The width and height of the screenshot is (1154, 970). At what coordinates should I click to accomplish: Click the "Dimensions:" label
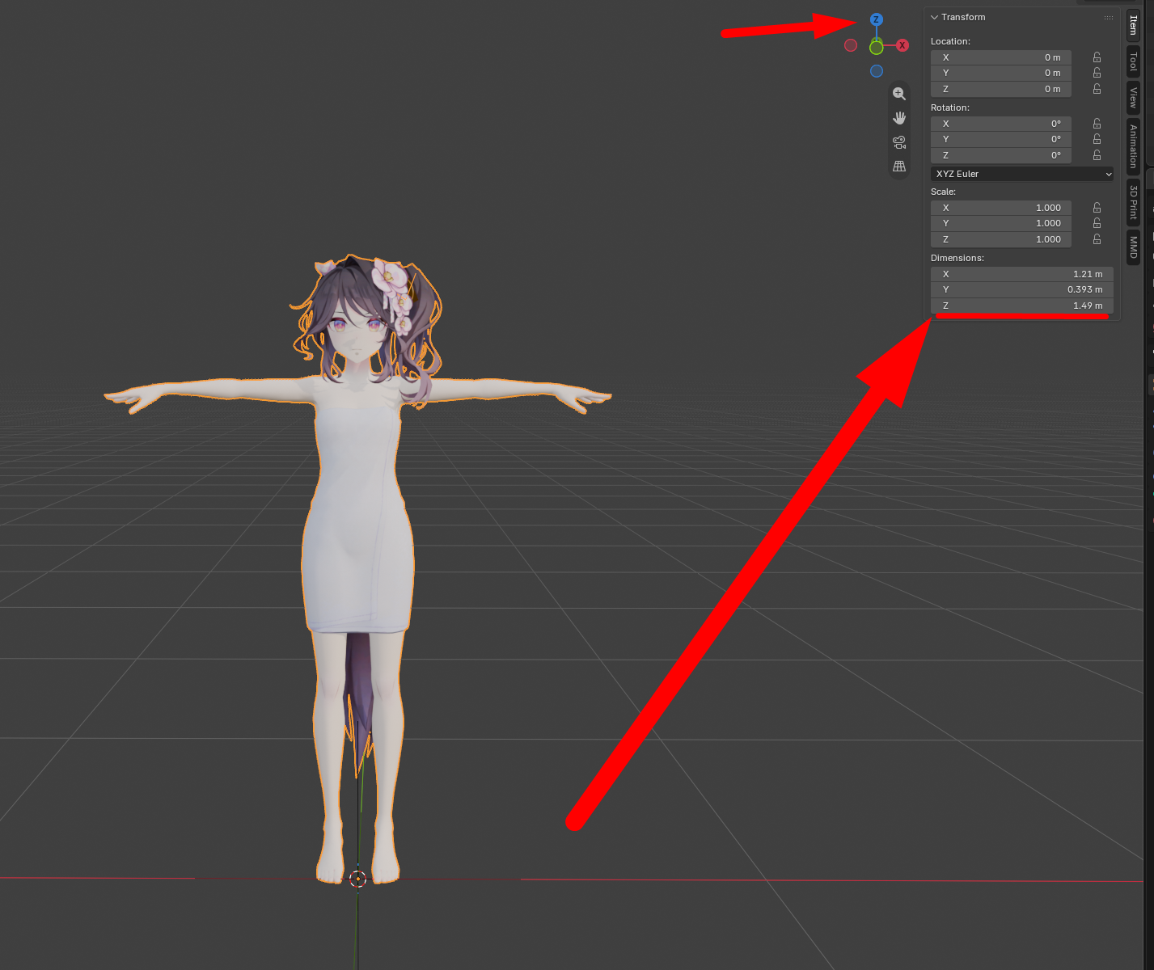tap(957, 258)
